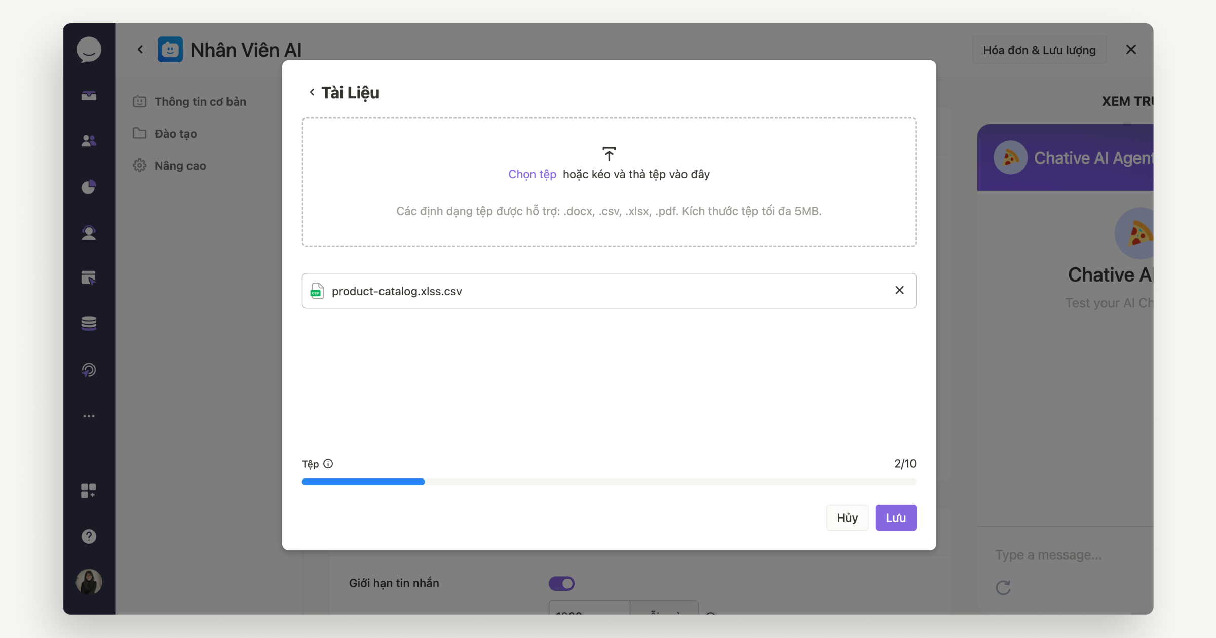Click the refresh icon in preview chat
Image resolution: width=1216 pixels, height=638 pixels.
point(1003,587)
